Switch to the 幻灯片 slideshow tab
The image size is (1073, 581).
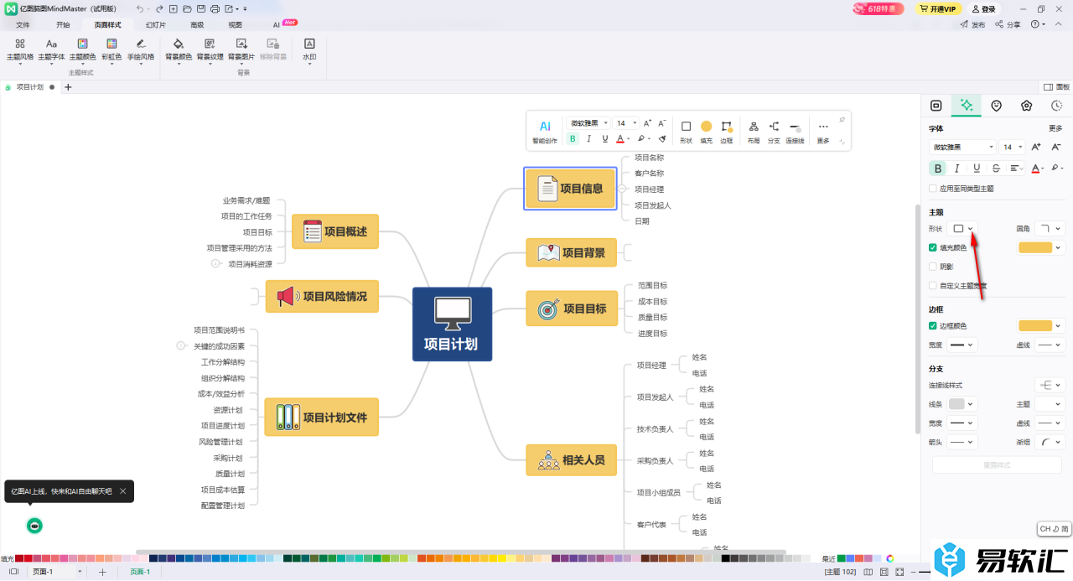tap(156, 25)
